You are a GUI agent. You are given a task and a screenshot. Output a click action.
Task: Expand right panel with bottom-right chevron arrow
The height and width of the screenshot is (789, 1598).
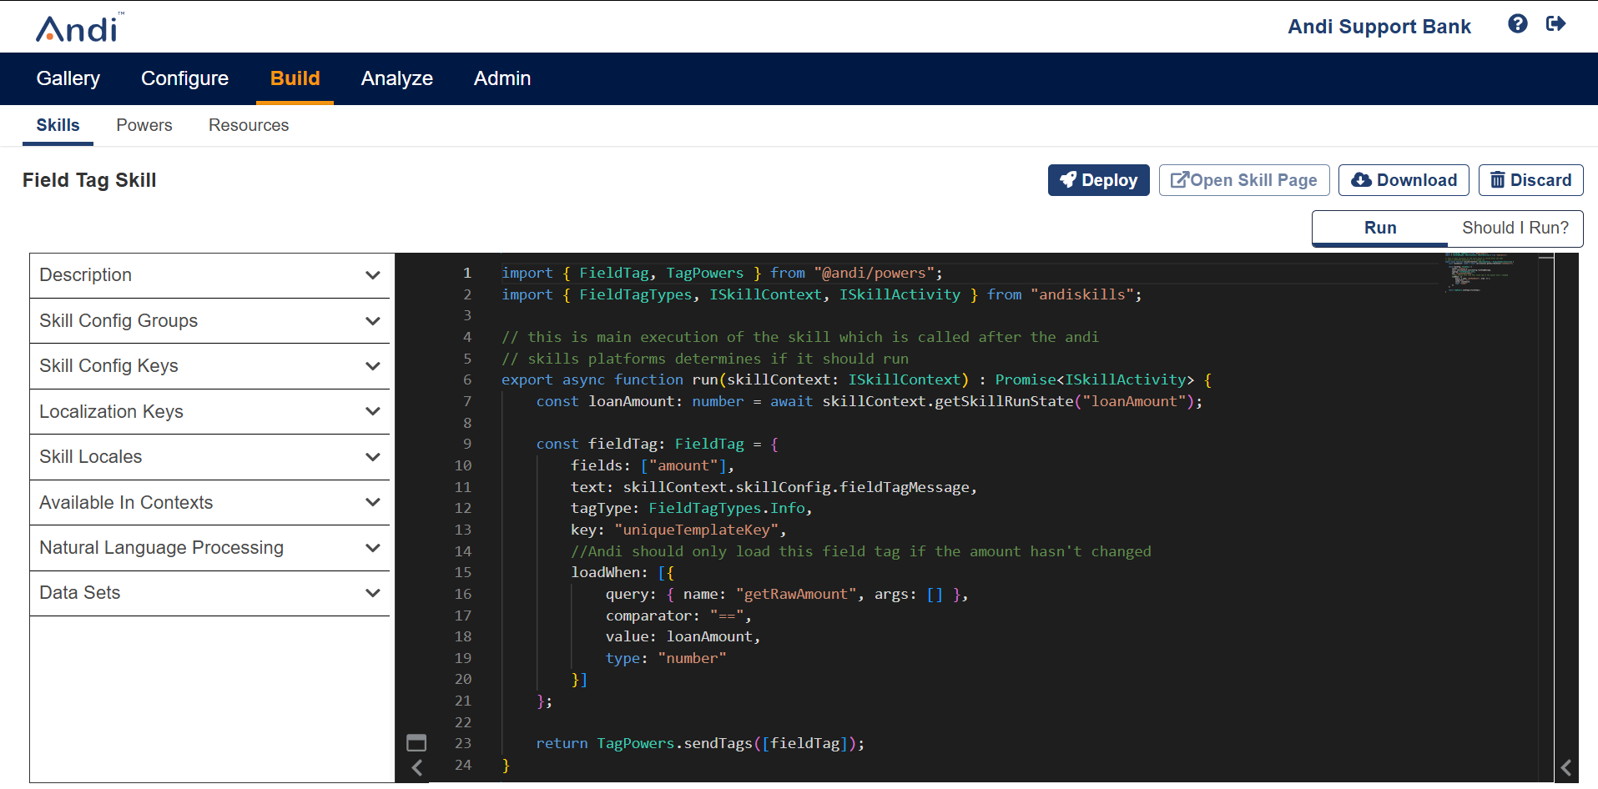click(1566, 767)
